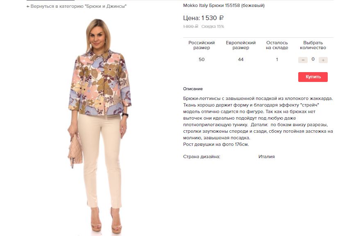Click the minus quantity button

(303, 60)
